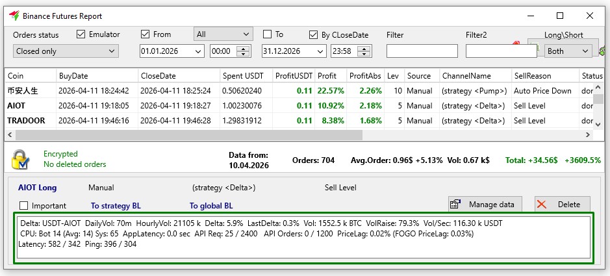
Task: Click the To global BL link
Action: coord(210,206)
